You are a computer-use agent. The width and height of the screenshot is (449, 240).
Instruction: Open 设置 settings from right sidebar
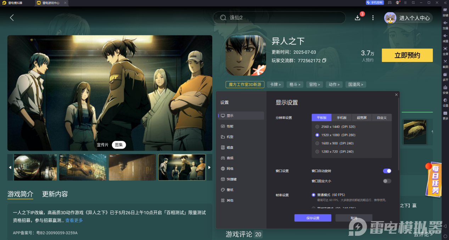pyautogui.click(x=445, y=102)
